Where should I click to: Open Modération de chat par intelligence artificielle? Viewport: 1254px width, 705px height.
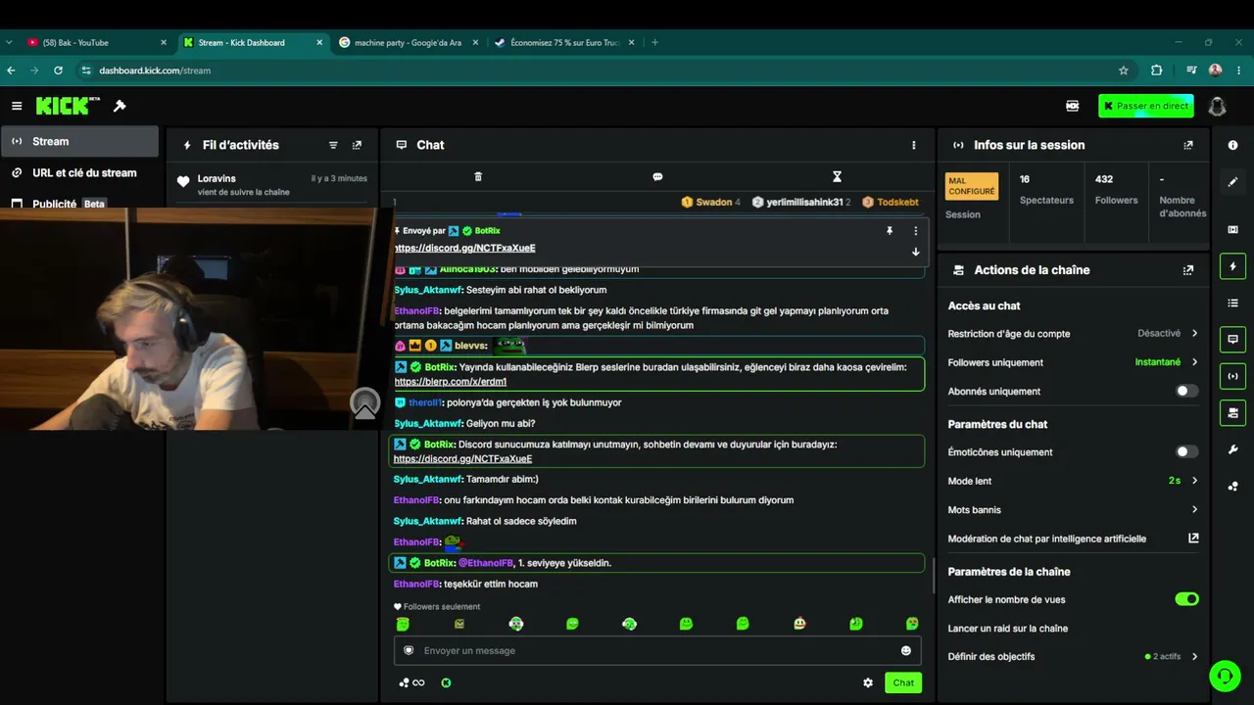pos(1073,539)
